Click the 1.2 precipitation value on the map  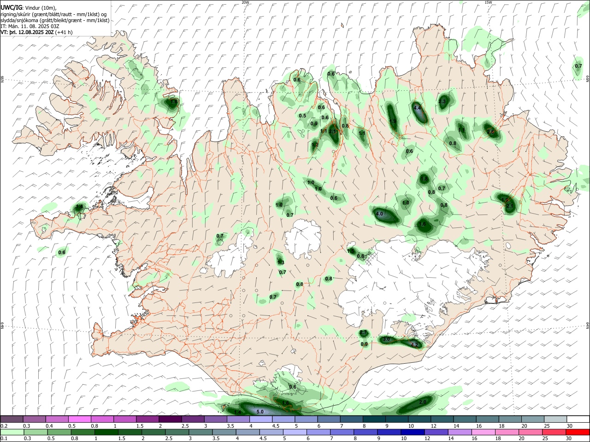(315, 145)
